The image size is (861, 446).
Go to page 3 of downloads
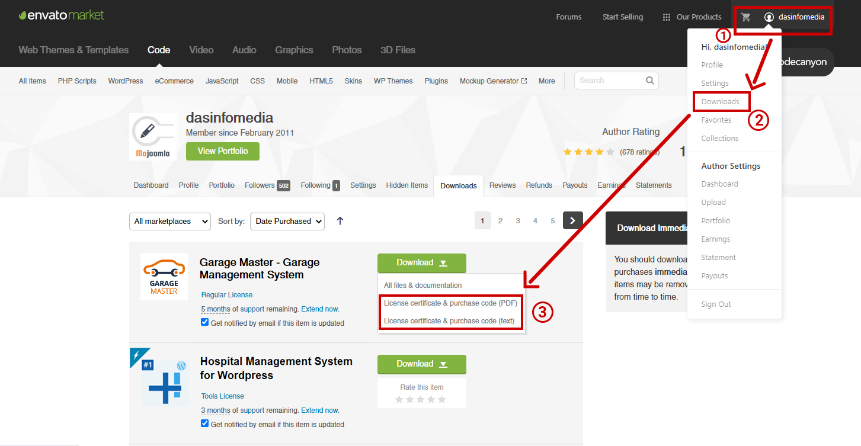tap(517, 220)
